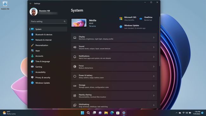The height and width of the screenshot is (116, 206).
Task: Expand Sound using its chevron
Action: click(x=154, y=47)
